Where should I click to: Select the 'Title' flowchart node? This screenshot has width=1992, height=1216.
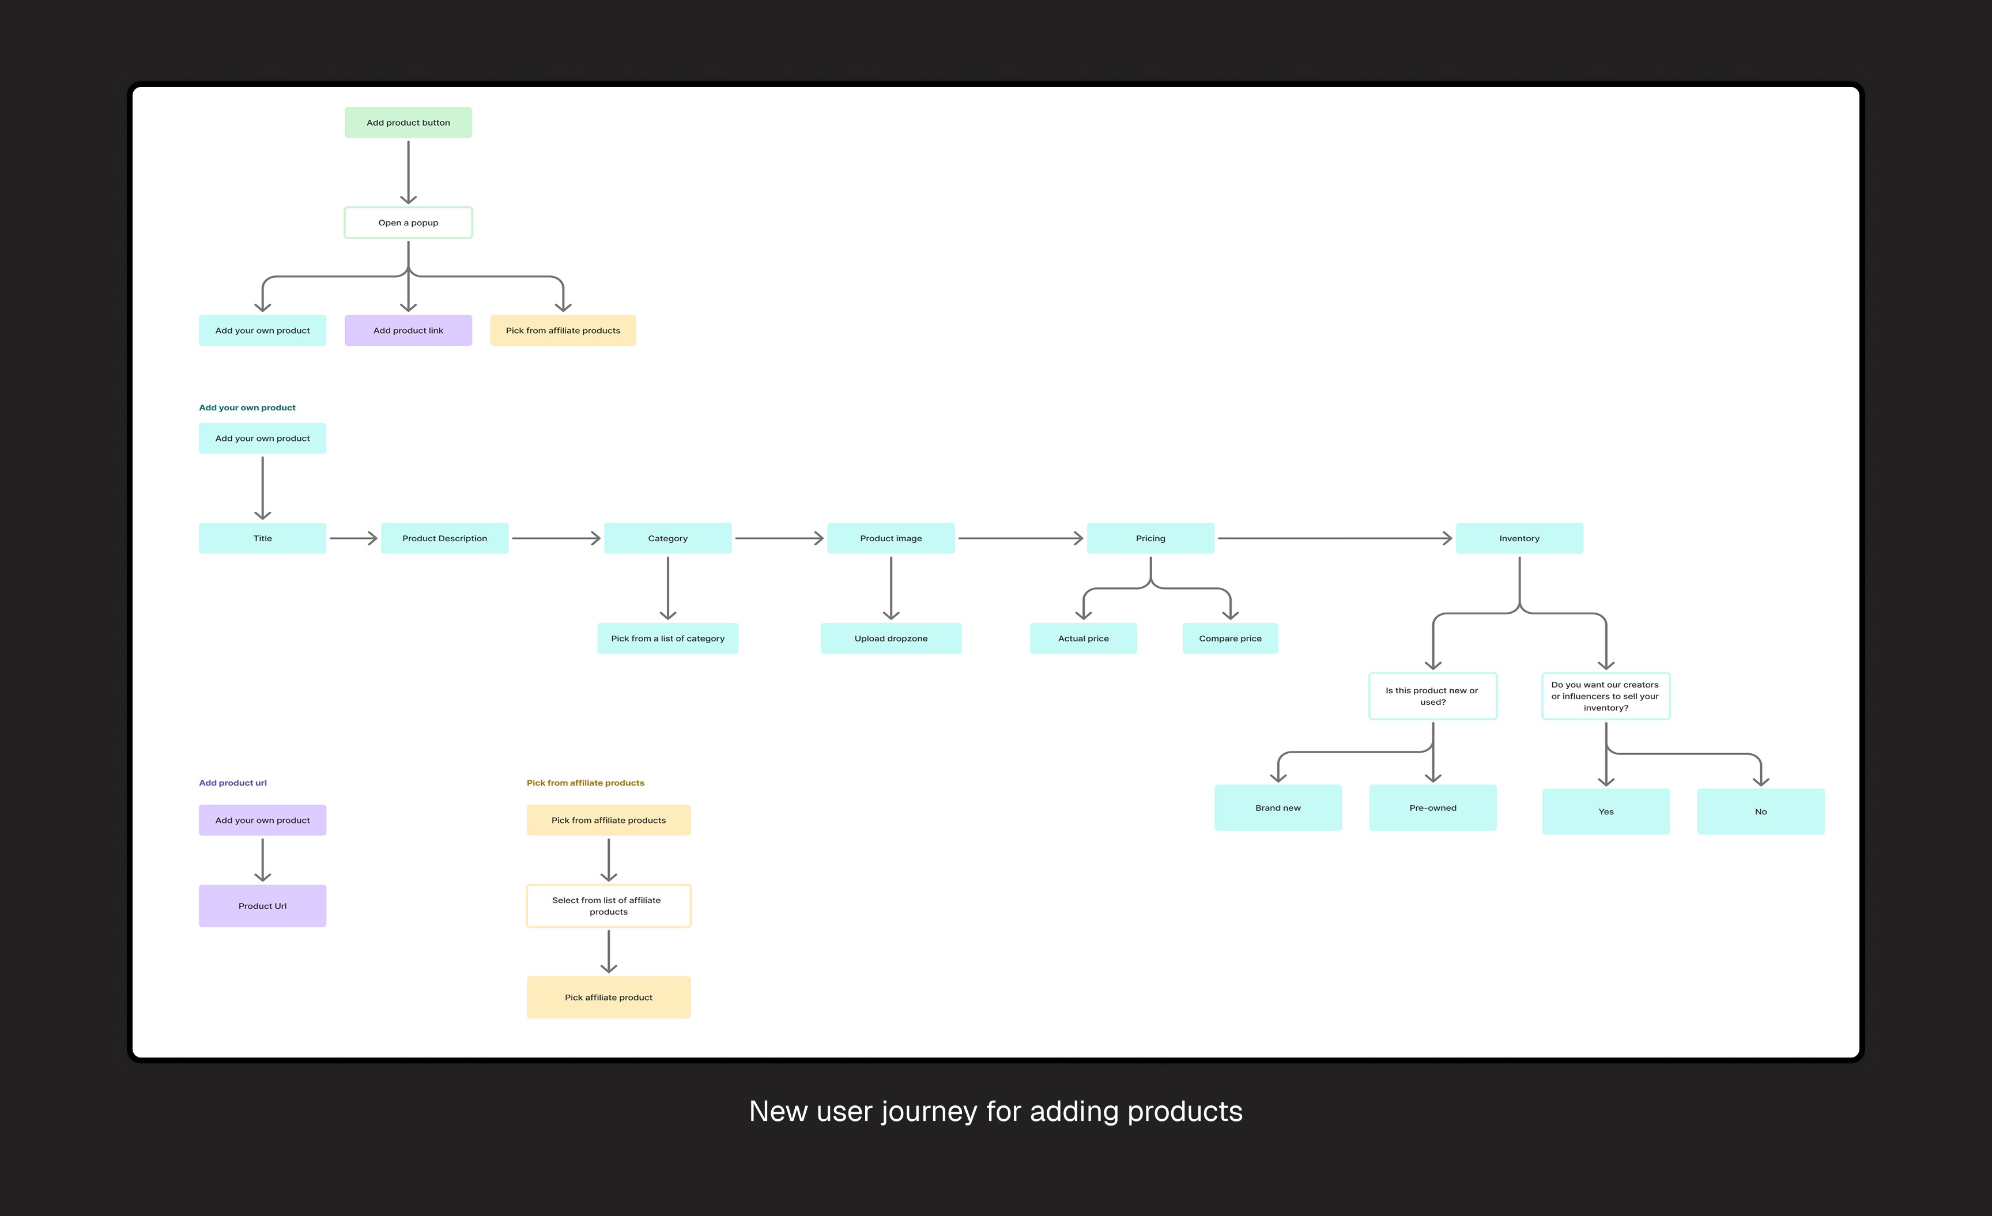pyautogui.click(x=262, y=538)
